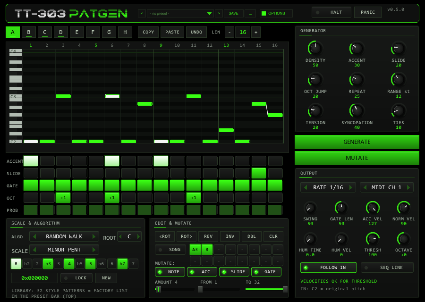Adjust the Tension knob
Screen dimensions: 425x302
[315, 111]
